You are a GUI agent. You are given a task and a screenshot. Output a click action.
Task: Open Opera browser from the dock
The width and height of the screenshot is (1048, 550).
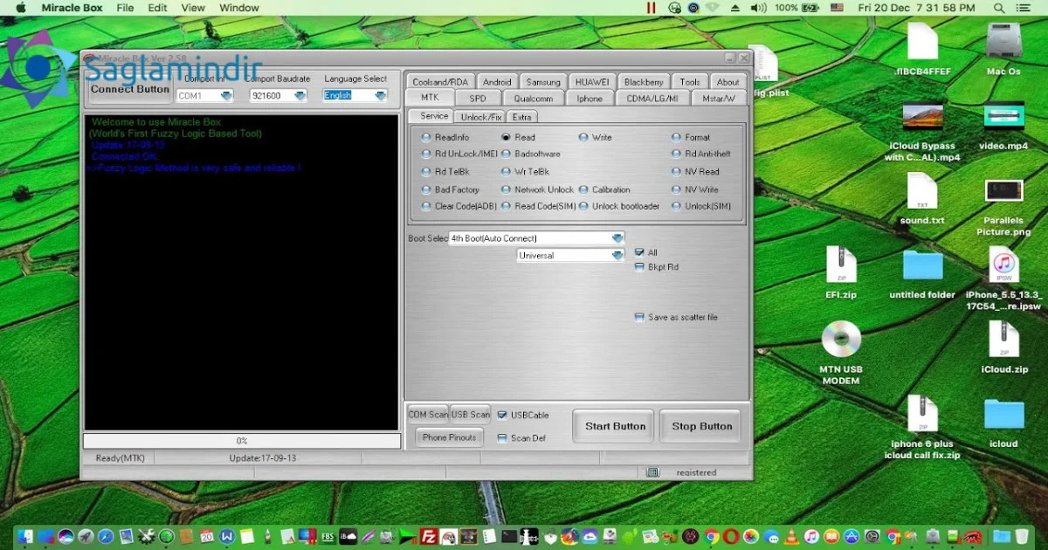pos(731,536)
